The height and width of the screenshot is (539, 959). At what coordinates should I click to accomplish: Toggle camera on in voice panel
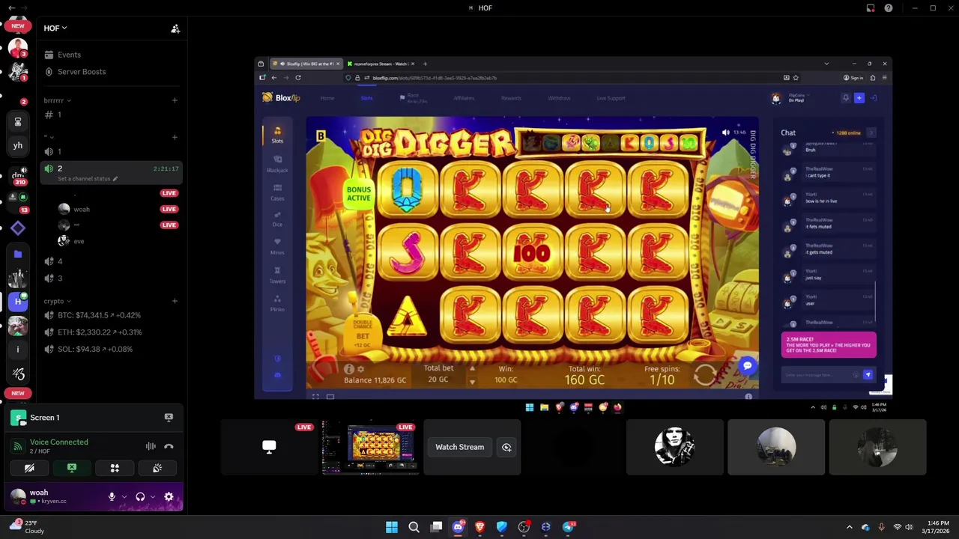point(29,468)
